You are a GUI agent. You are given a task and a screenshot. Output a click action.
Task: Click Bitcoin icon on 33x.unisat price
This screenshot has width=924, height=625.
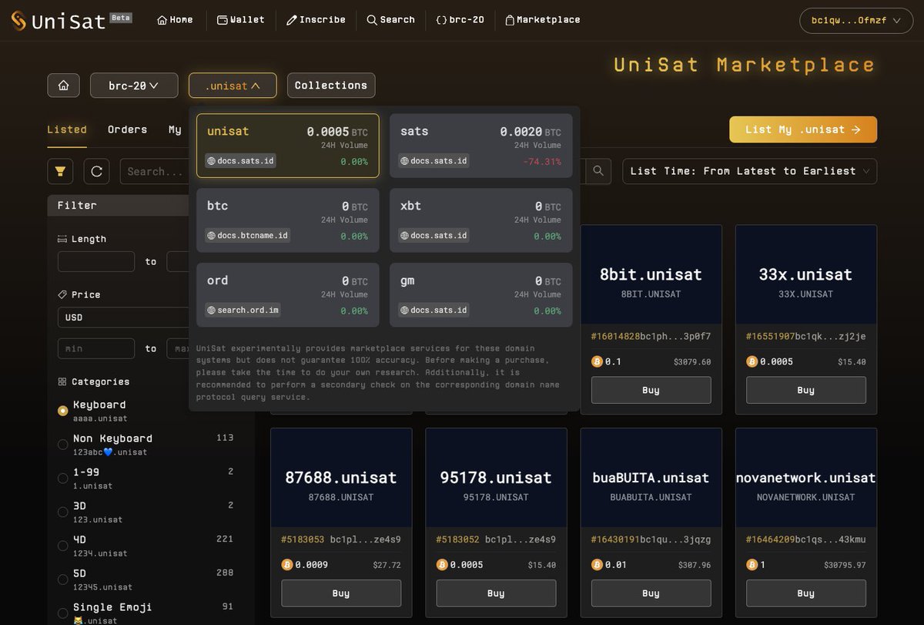[x=752, y=361]
